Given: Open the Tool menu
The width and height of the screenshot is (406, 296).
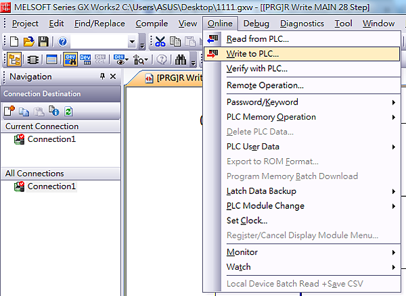Looking at the screenshot, I should pos(343,24).
